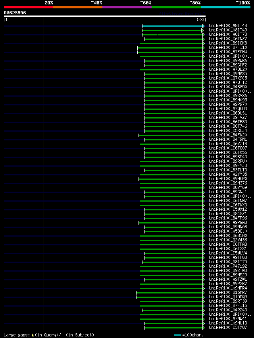The image size is (254, 338).
Task: Select the UniRef100_A9P970 label
Action: click(228, 104)
